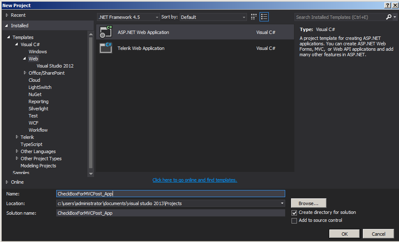Click tree scrollbar down arrow
Screen dimensions: 399x242
point(91,174)
